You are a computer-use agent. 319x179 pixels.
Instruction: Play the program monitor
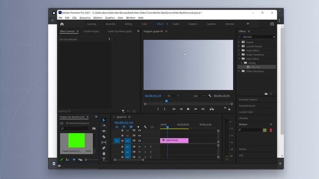(x=188, y=109)
